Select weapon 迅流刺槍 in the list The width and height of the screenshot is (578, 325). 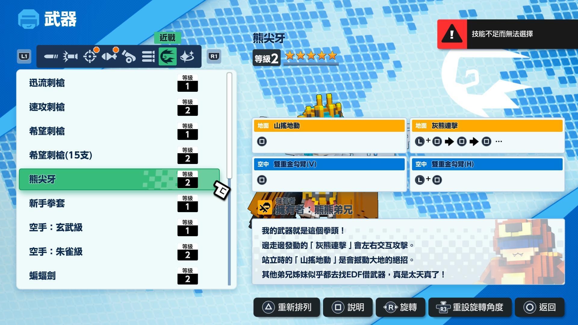[119, 83]
